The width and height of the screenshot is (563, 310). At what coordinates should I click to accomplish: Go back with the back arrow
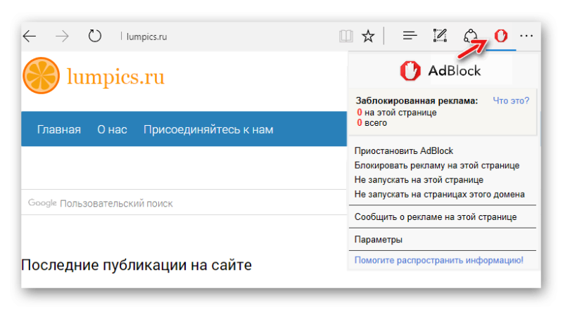pos(30,36)
